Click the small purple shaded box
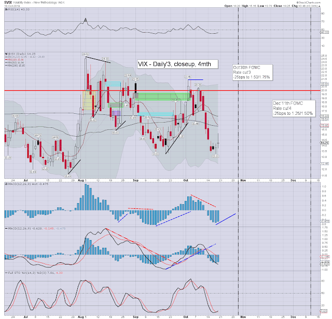Screen dimensions: 332x319 click(x=116, y=113)
